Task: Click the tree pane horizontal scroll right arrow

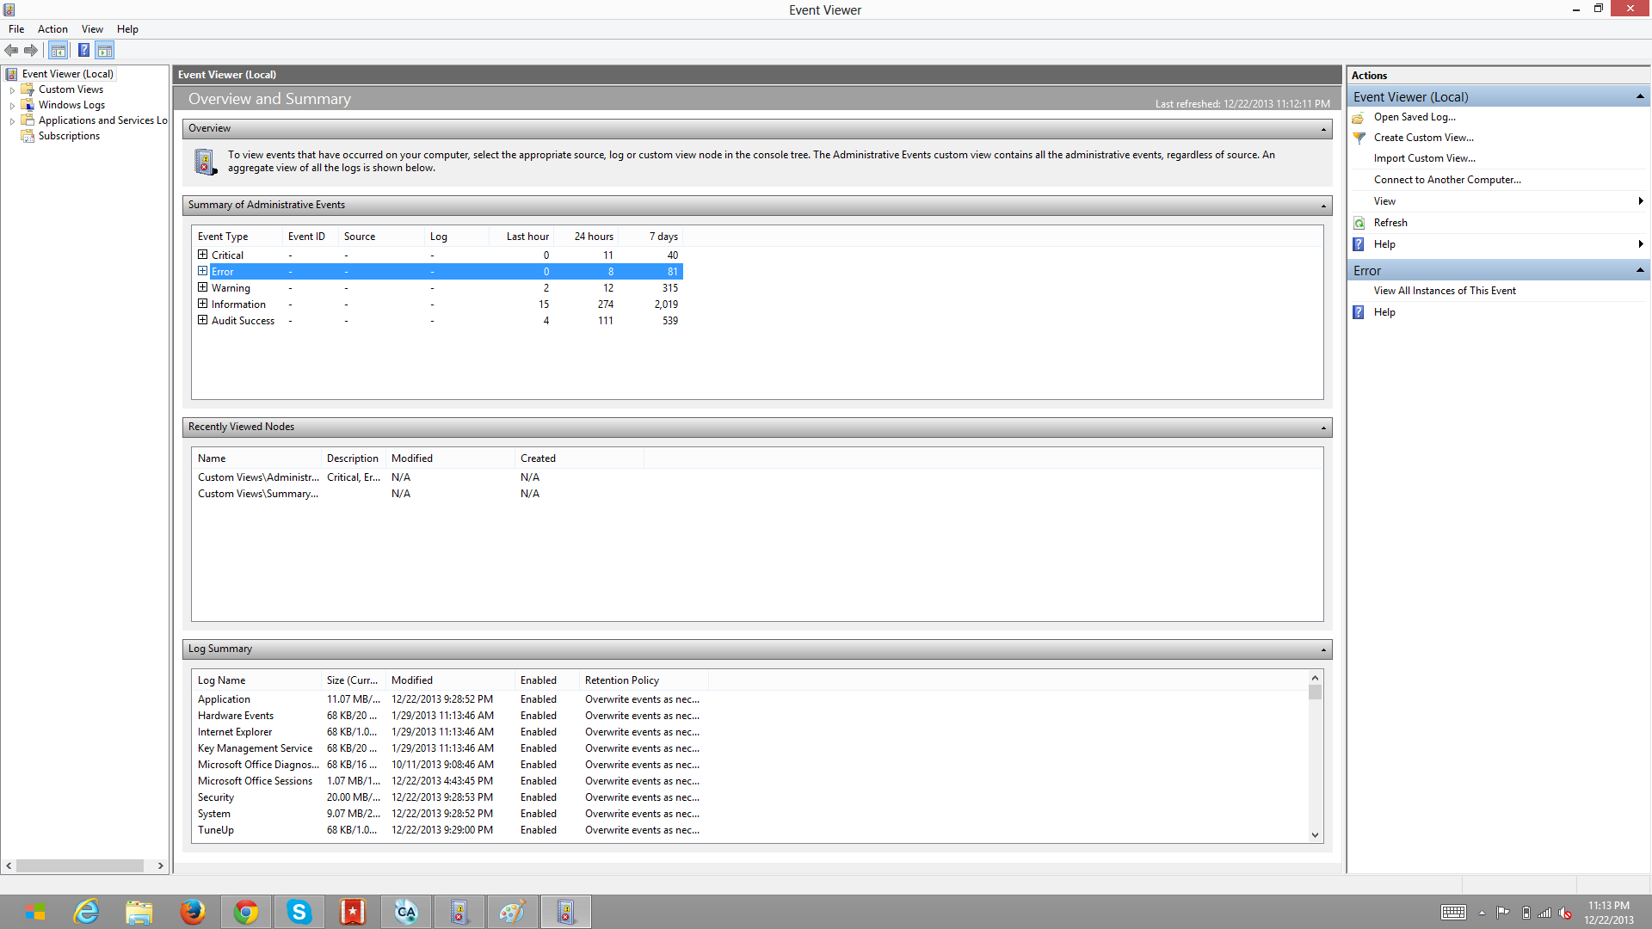Action: point(161,866)
